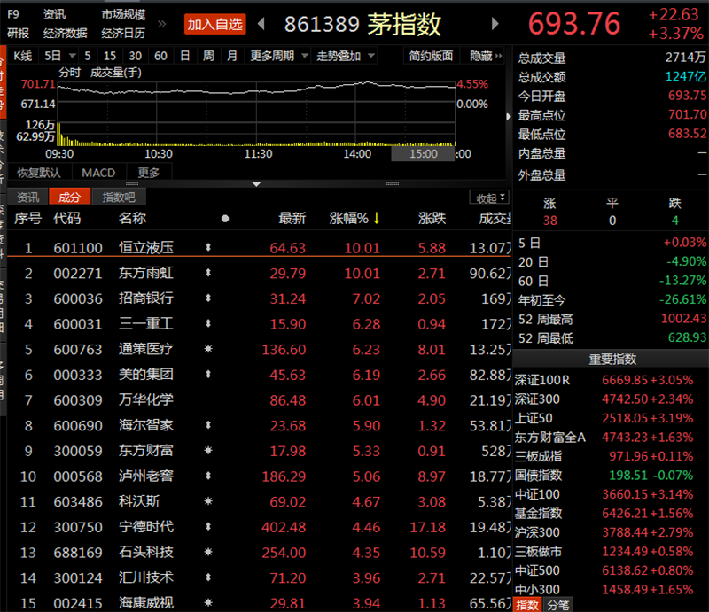Switch to the 成分 tab
Screen dimensions: 709x612
point(69,198)
